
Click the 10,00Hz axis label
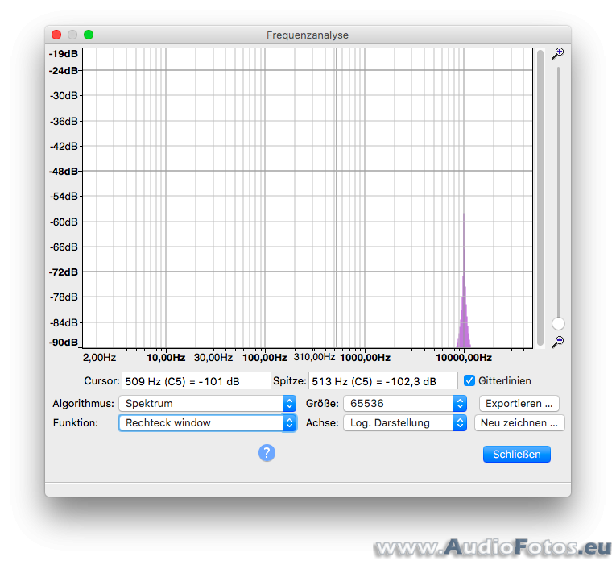click(x=166, y=358)
